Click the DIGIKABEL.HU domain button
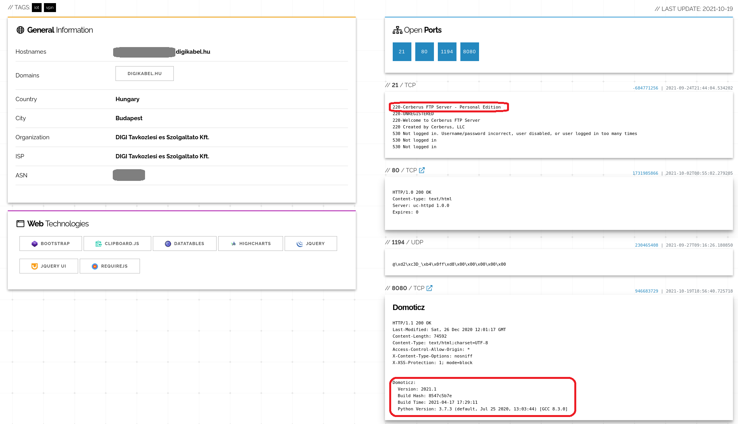 click(145, 74)
